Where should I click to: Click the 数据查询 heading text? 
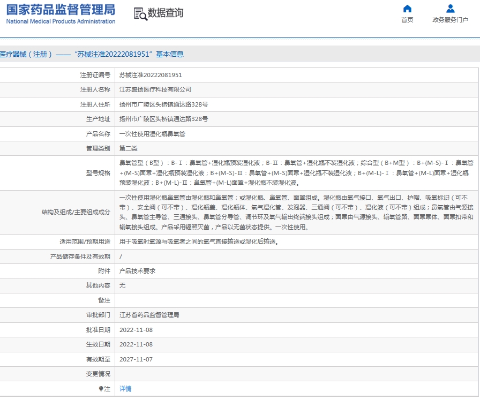tap(166, 13)
